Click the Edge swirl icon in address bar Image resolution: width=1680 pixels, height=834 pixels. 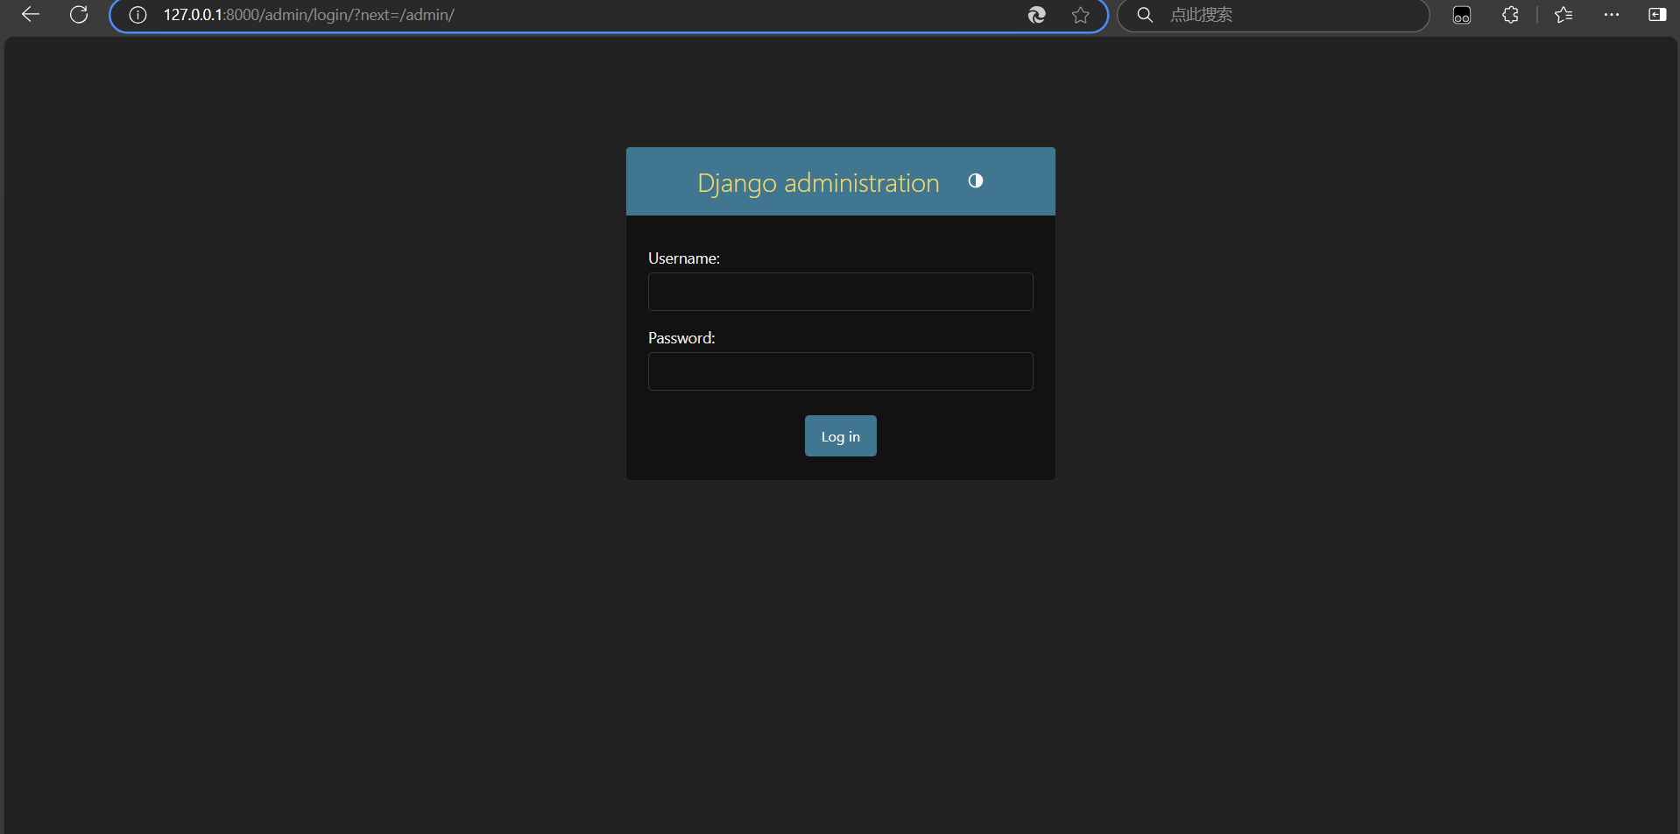[x=1036, y=15]
